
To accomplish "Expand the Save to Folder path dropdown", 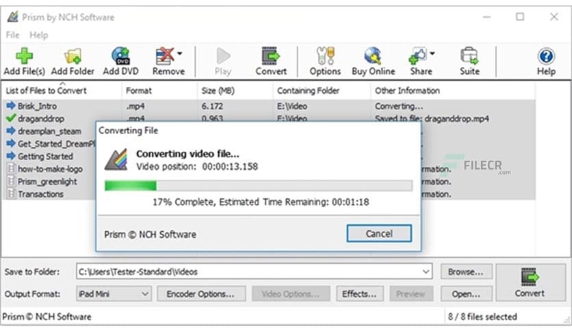I will point(426,272).
